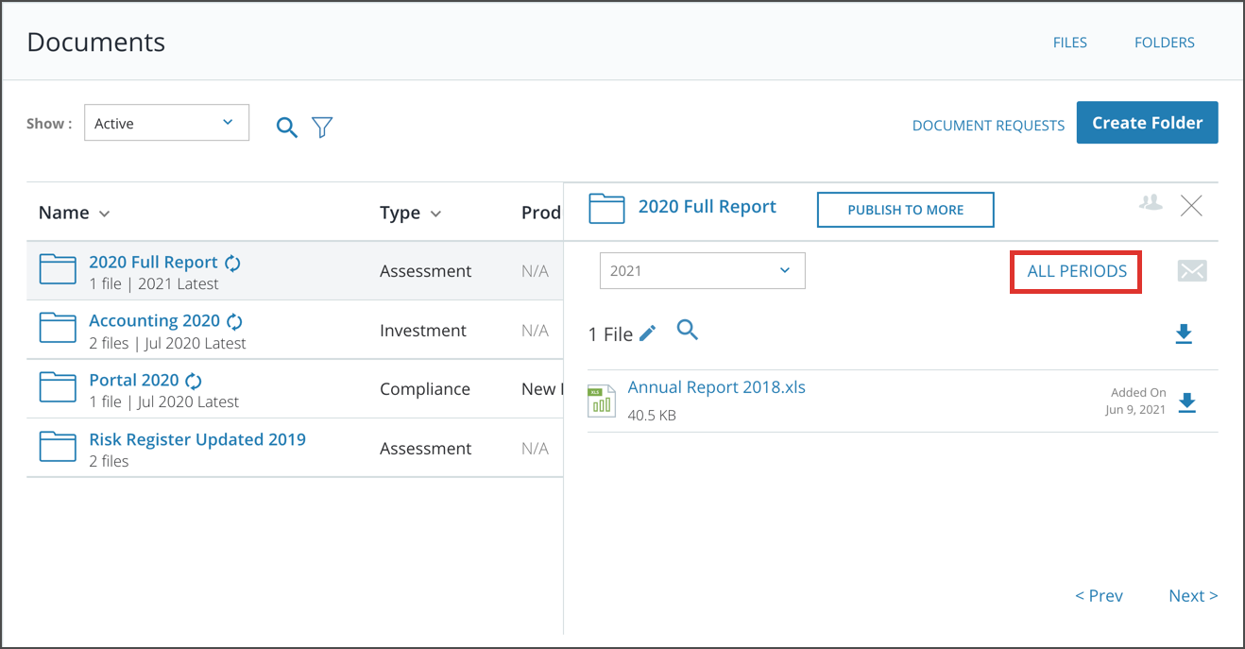Open Annual Report 2018.xls file link
The image size is (1245, 649).
coord(717,387)
